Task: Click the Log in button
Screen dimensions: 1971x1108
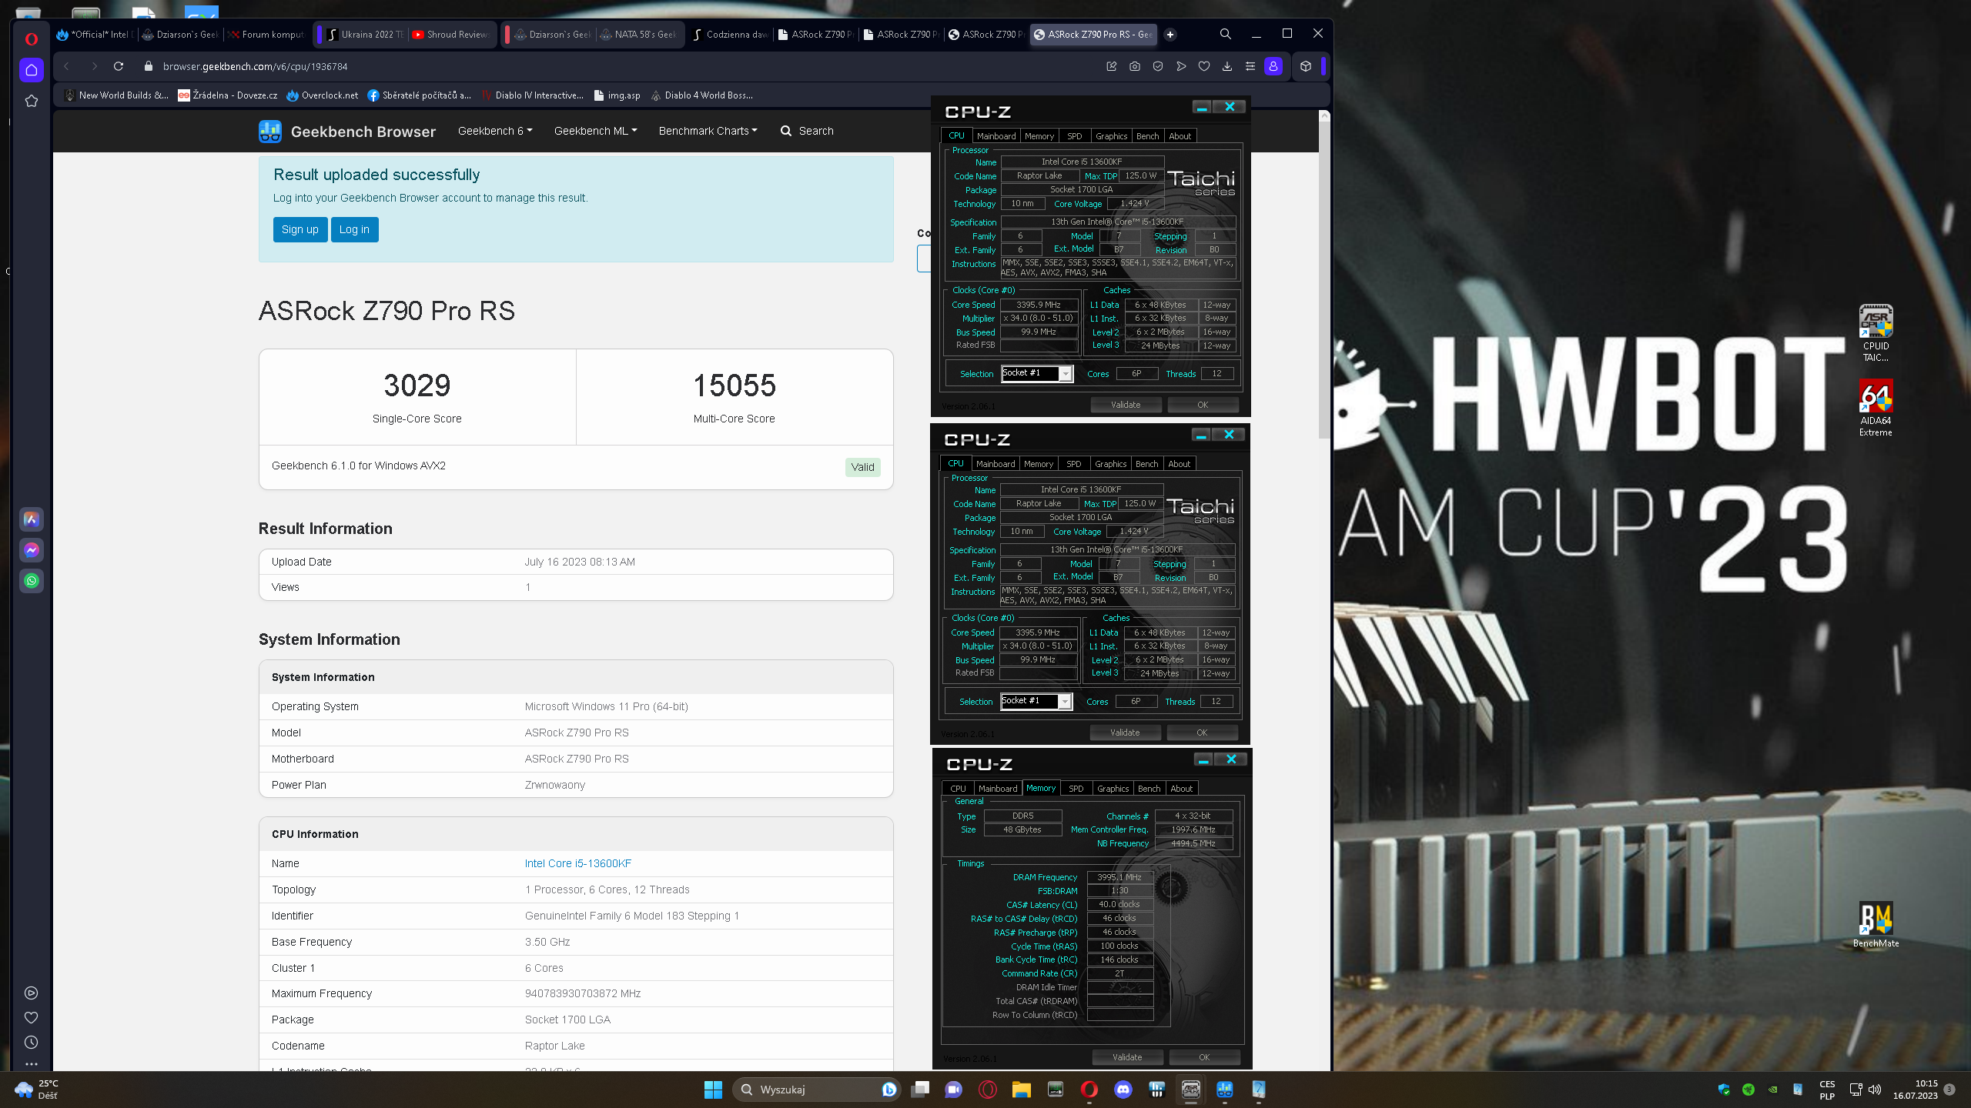Action: click(x=354, y=229)
